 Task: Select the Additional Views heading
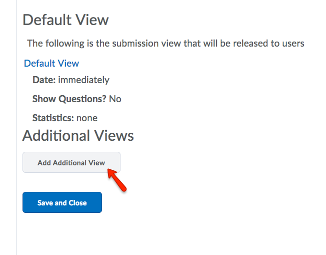pos(78,136)
